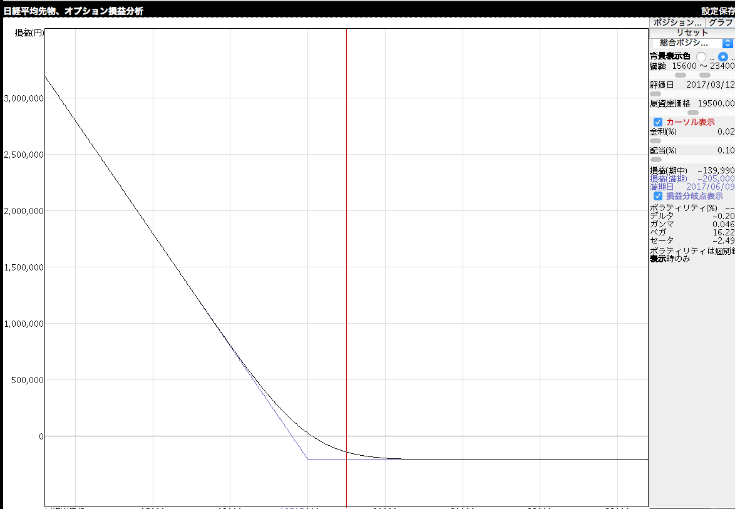This screenshot has height=509, width=735.
Task: Click the 満期日 value 2017/06/09
Action: tap(710, 187)
